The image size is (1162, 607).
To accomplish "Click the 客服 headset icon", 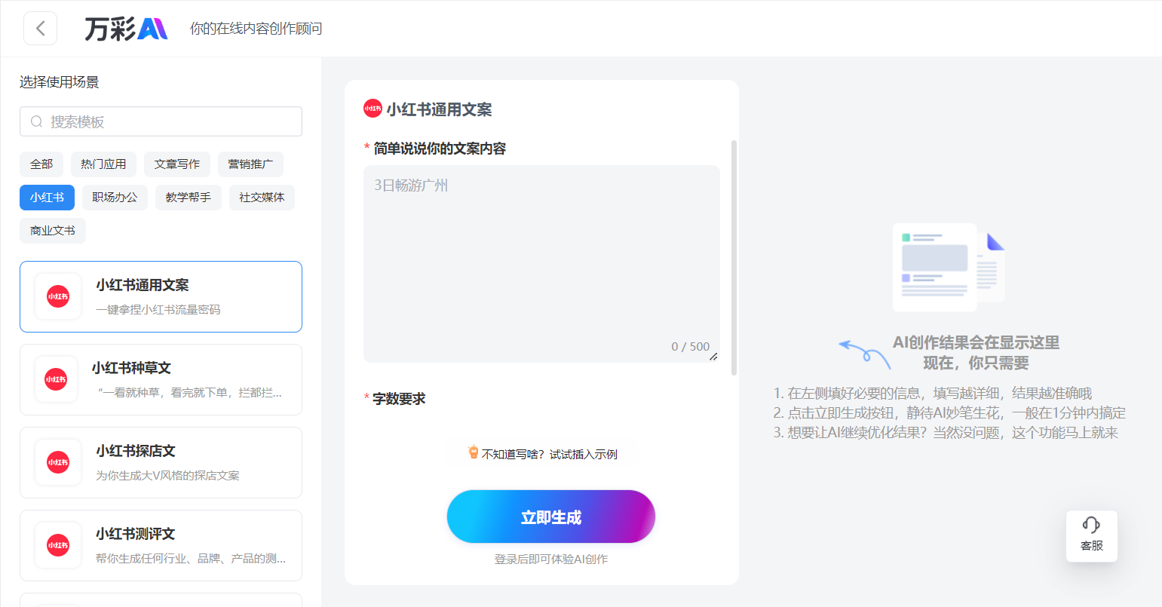I will (1091, 525).
